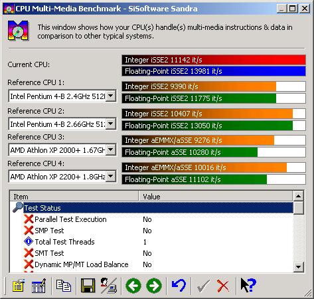Click the Floating-Point iSSE2 11775 it/s bar
This screenshot has height=299, width=314.
[214, 98]
